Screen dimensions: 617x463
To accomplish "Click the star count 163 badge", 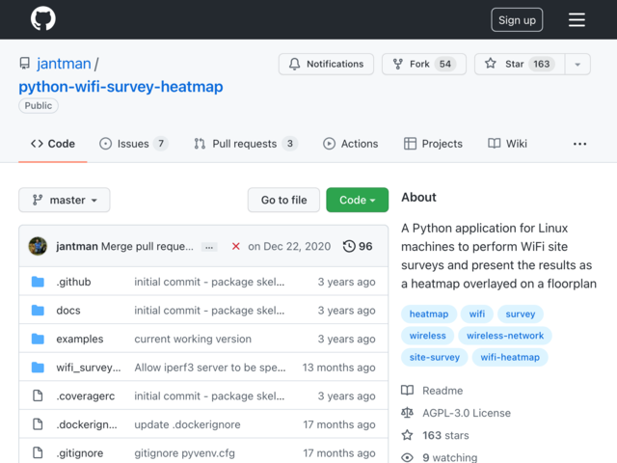I will tap(542, 64).
